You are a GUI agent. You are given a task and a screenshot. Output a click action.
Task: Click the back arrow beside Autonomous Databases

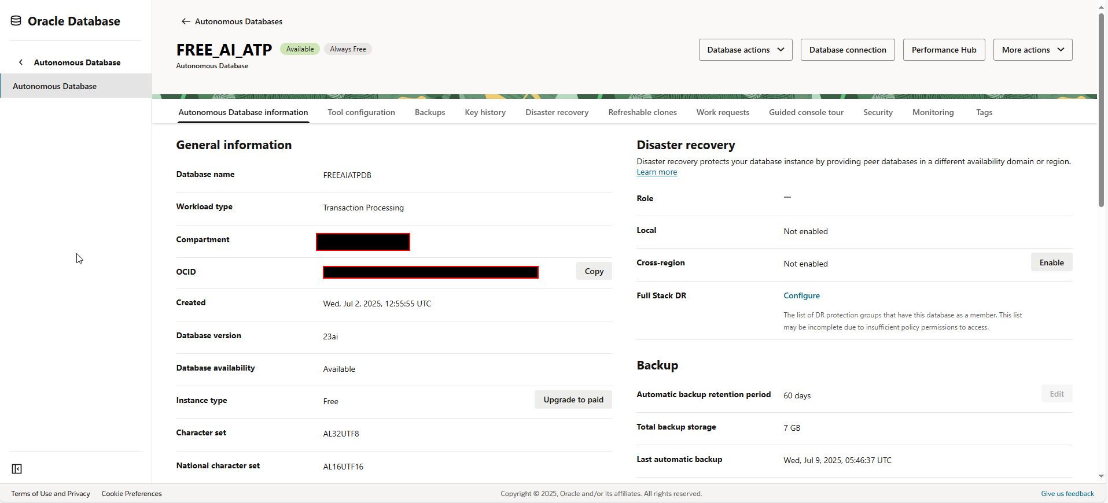[186, 21]
